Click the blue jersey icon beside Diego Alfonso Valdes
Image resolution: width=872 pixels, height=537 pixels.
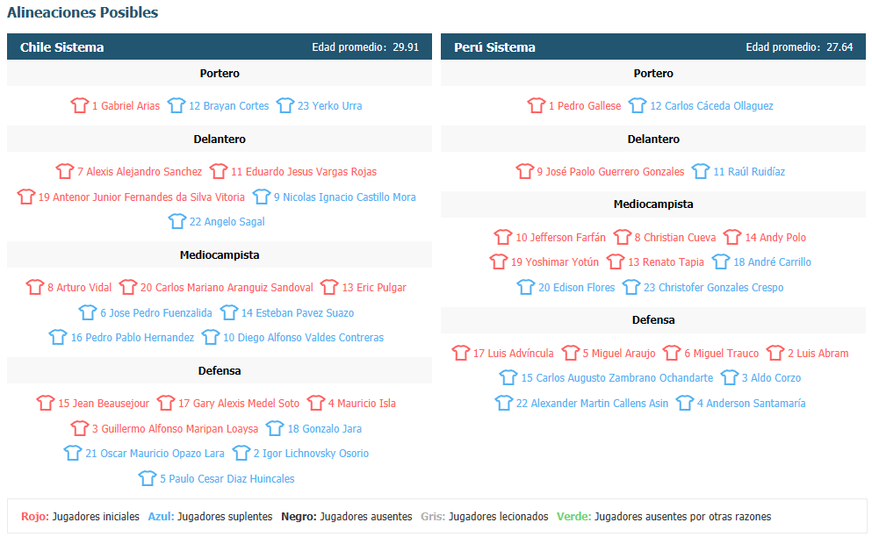point(210,337)
